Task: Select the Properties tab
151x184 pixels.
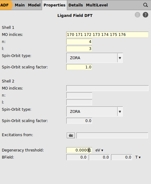Action: click(55, 5)
